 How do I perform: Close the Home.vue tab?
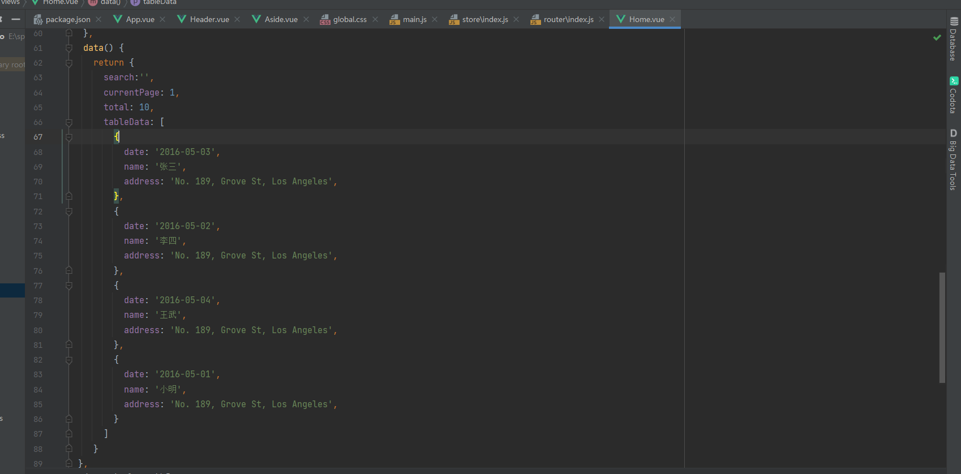pos(672,19)
